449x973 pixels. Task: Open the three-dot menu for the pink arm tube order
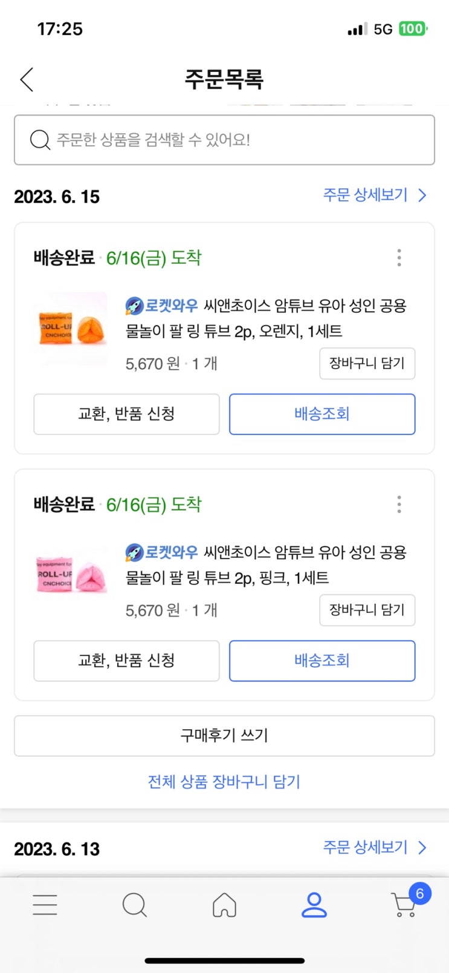point(399,504)
